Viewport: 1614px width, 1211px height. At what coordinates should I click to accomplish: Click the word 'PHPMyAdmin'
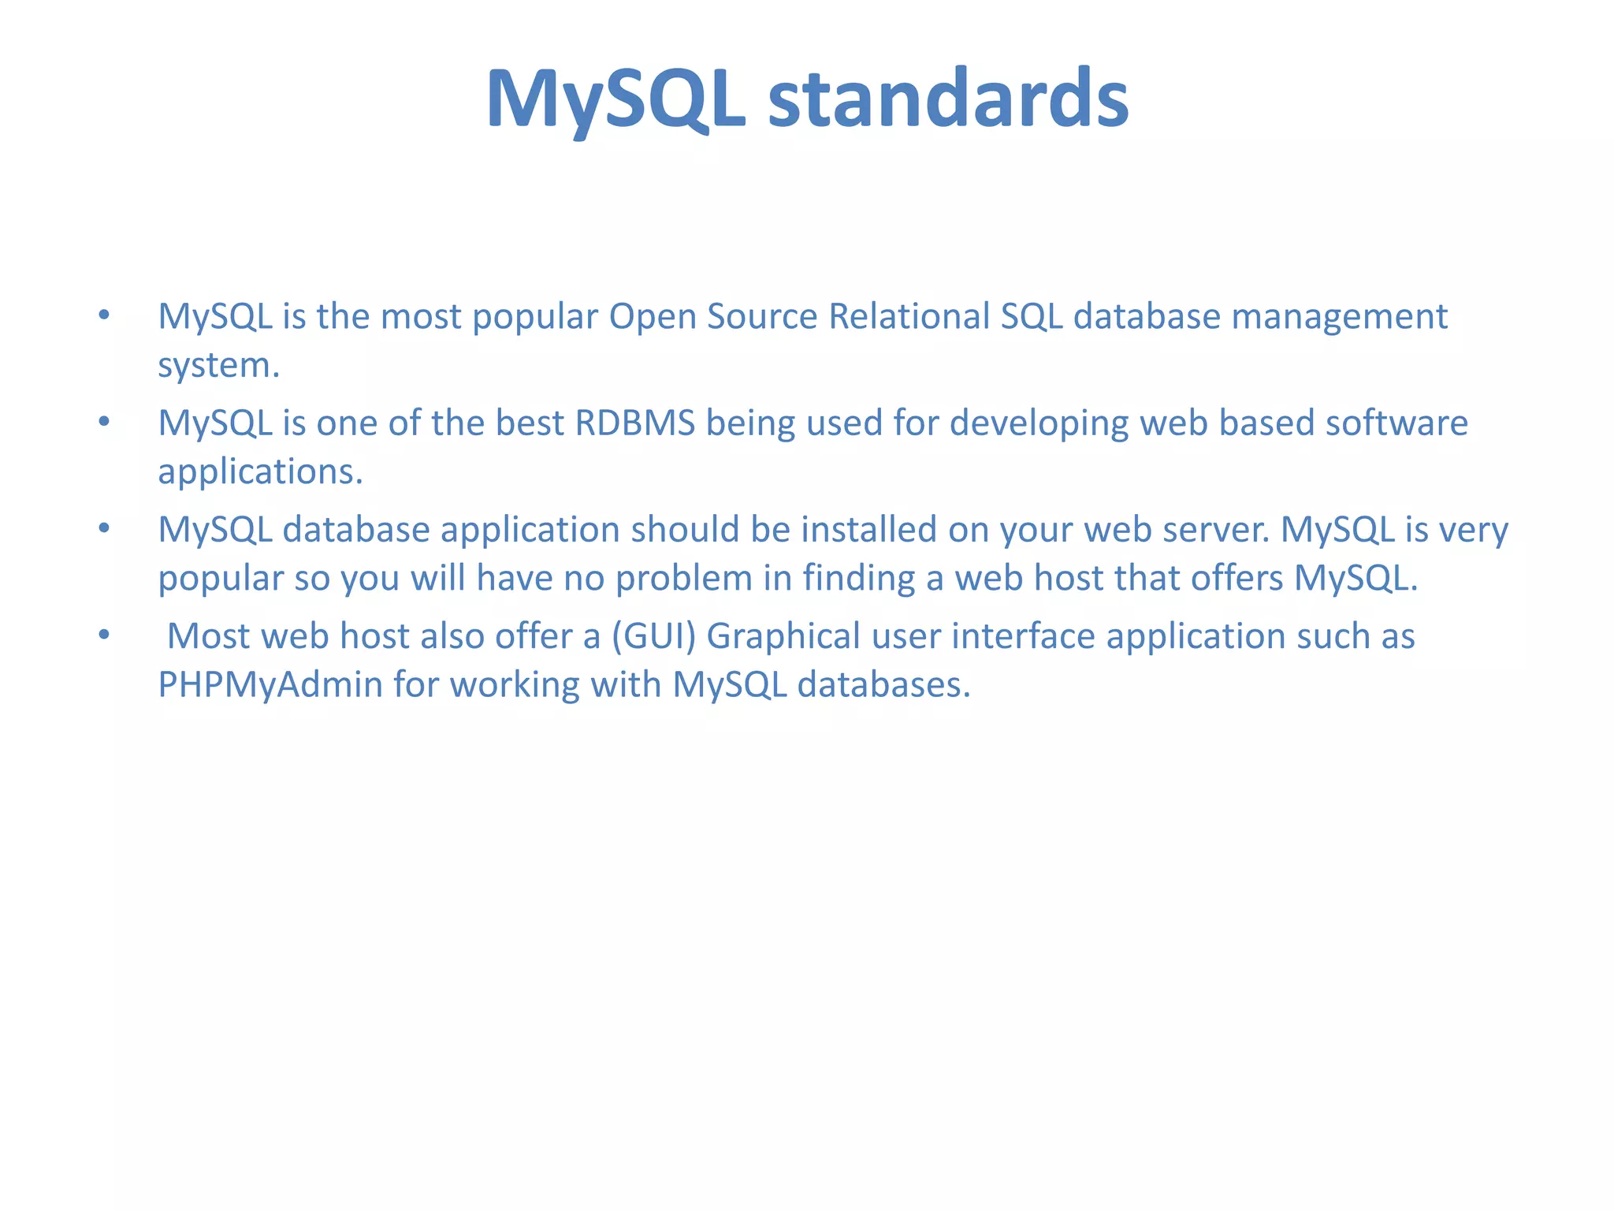pos(270,684)
